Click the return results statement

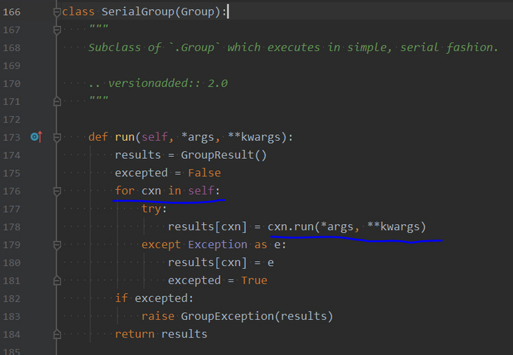tap(161, 334)
